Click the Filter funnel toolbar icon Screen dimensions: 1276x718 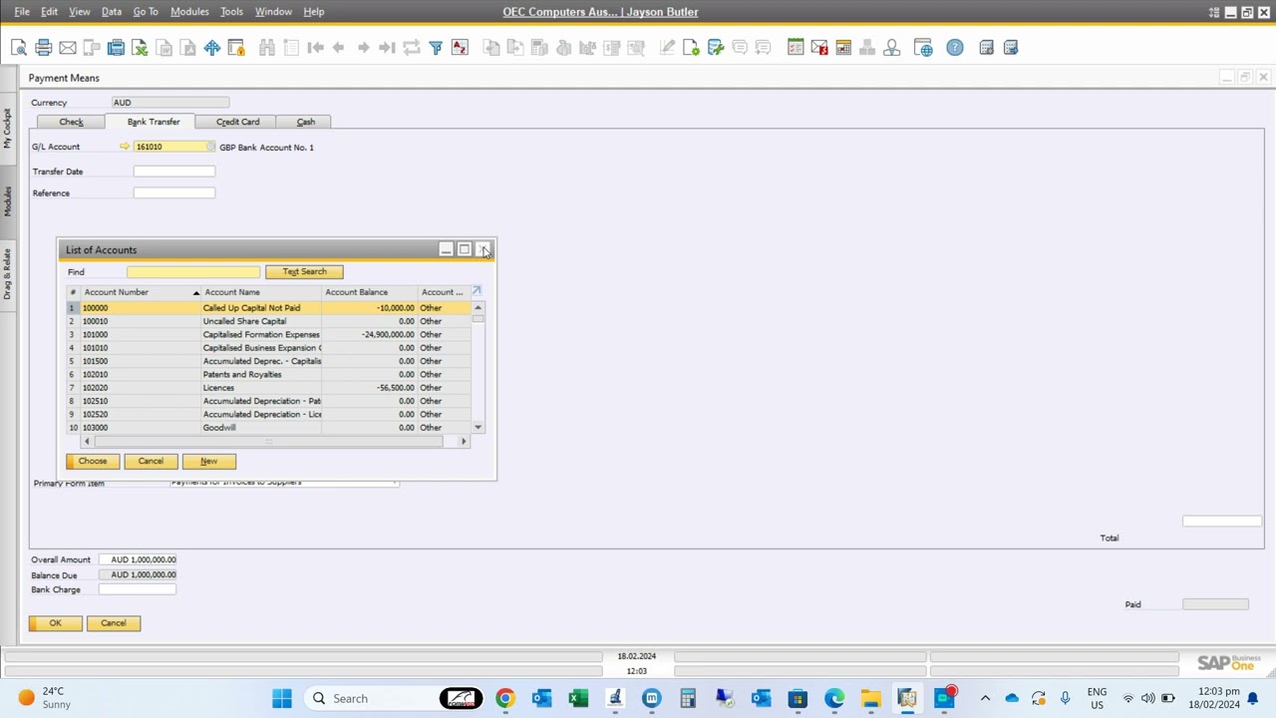click(436, 48)
